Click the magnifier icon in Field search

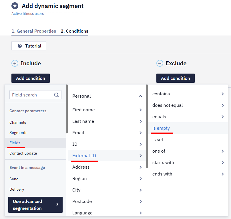point(56,95)
